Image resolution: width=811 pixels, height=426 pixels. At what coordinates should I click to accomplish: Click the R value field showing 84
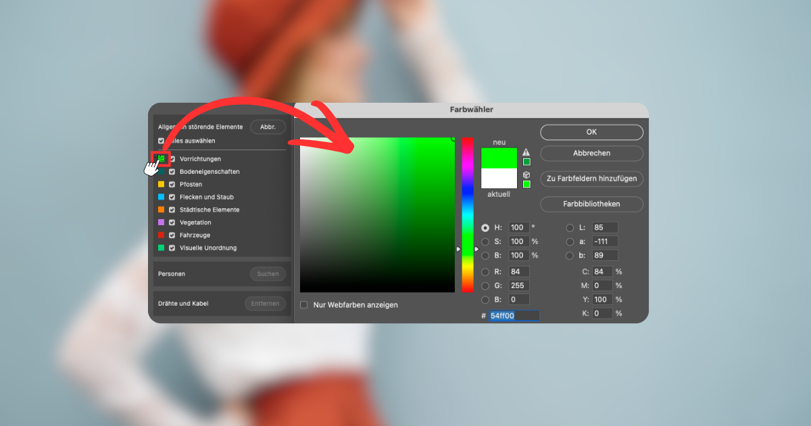[519, 272]
